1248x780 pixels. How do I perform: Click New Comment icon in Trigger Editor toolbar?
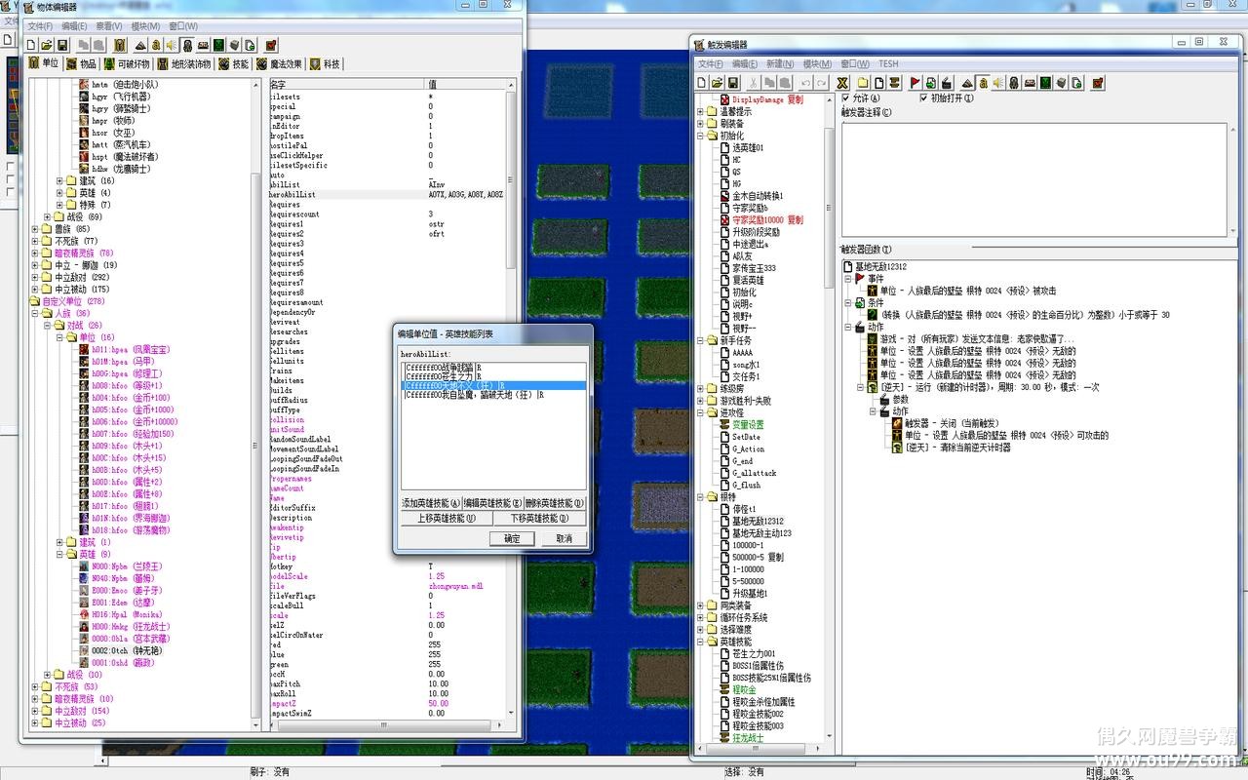pyautogui.click(x=894, y=83)
